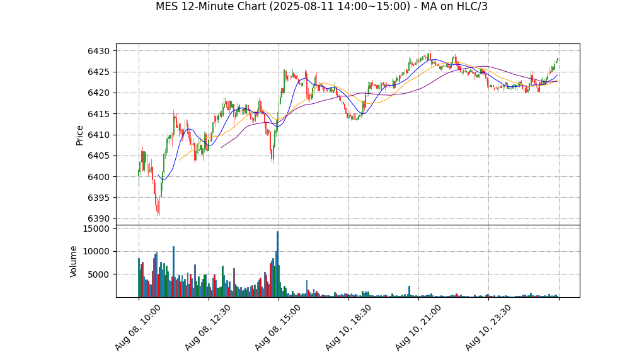Click the 'Aug 10, 21:00' time label
The height and width of the screenshot is (362, 644).
pos(418,327)
